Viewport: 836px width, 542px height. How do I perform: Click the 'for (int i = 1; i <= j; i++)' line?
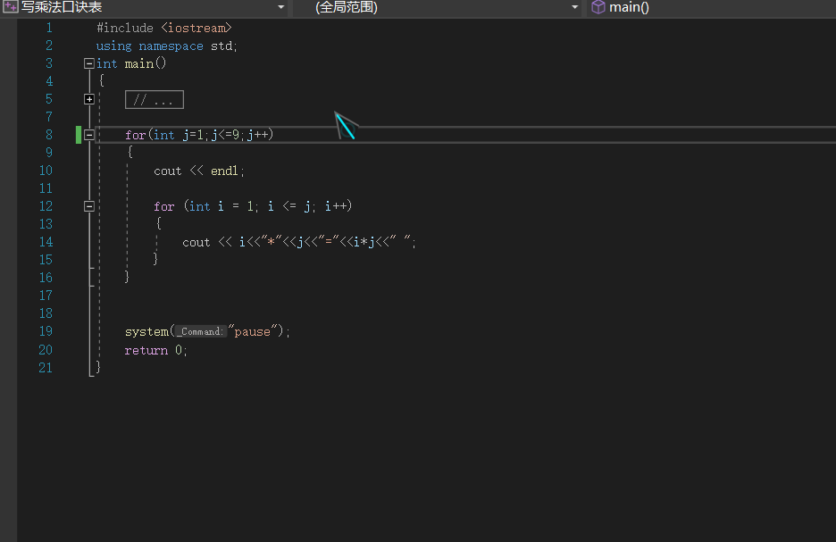253,206
